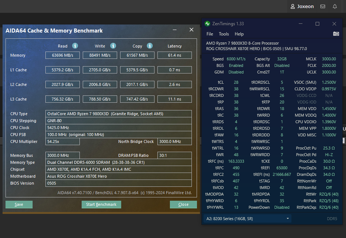Click the Memory Copy 61567 MB/s field
This screenshot has height=238, width=346.
pyautogui.click(x=137, y=55)
